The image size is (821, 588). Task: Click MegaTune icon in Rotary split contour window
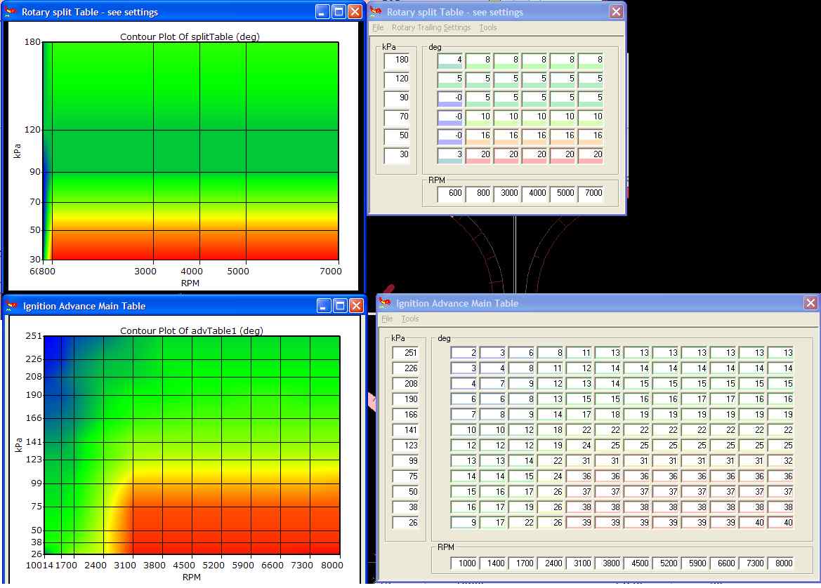(x=11, y=11)
